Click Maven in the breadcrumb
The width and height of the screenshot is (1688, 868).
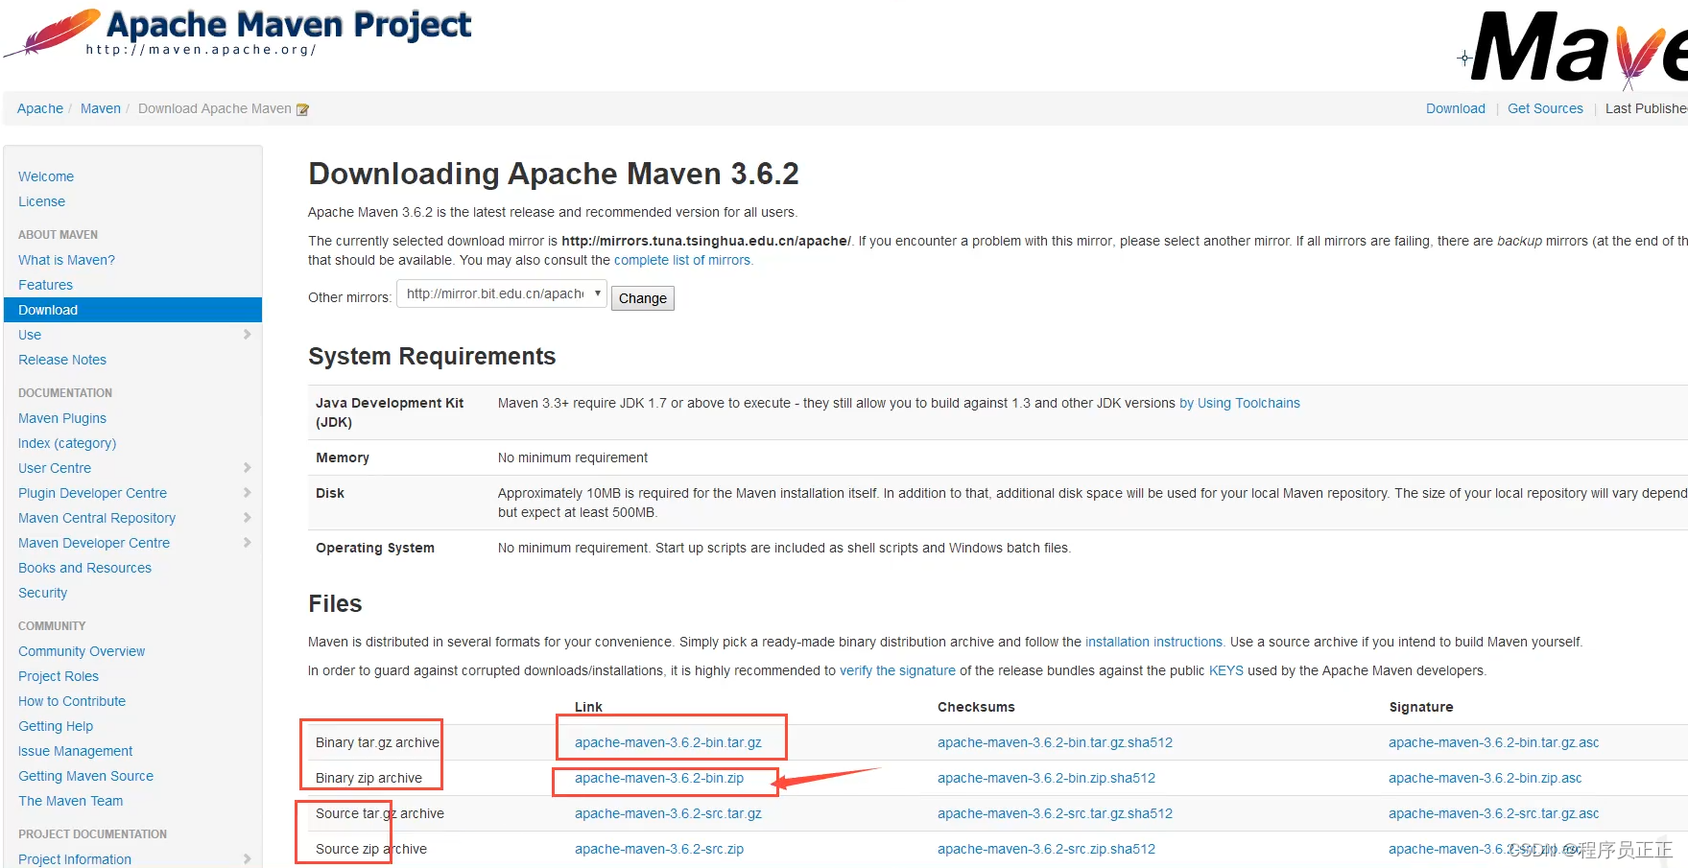[101, 108]
